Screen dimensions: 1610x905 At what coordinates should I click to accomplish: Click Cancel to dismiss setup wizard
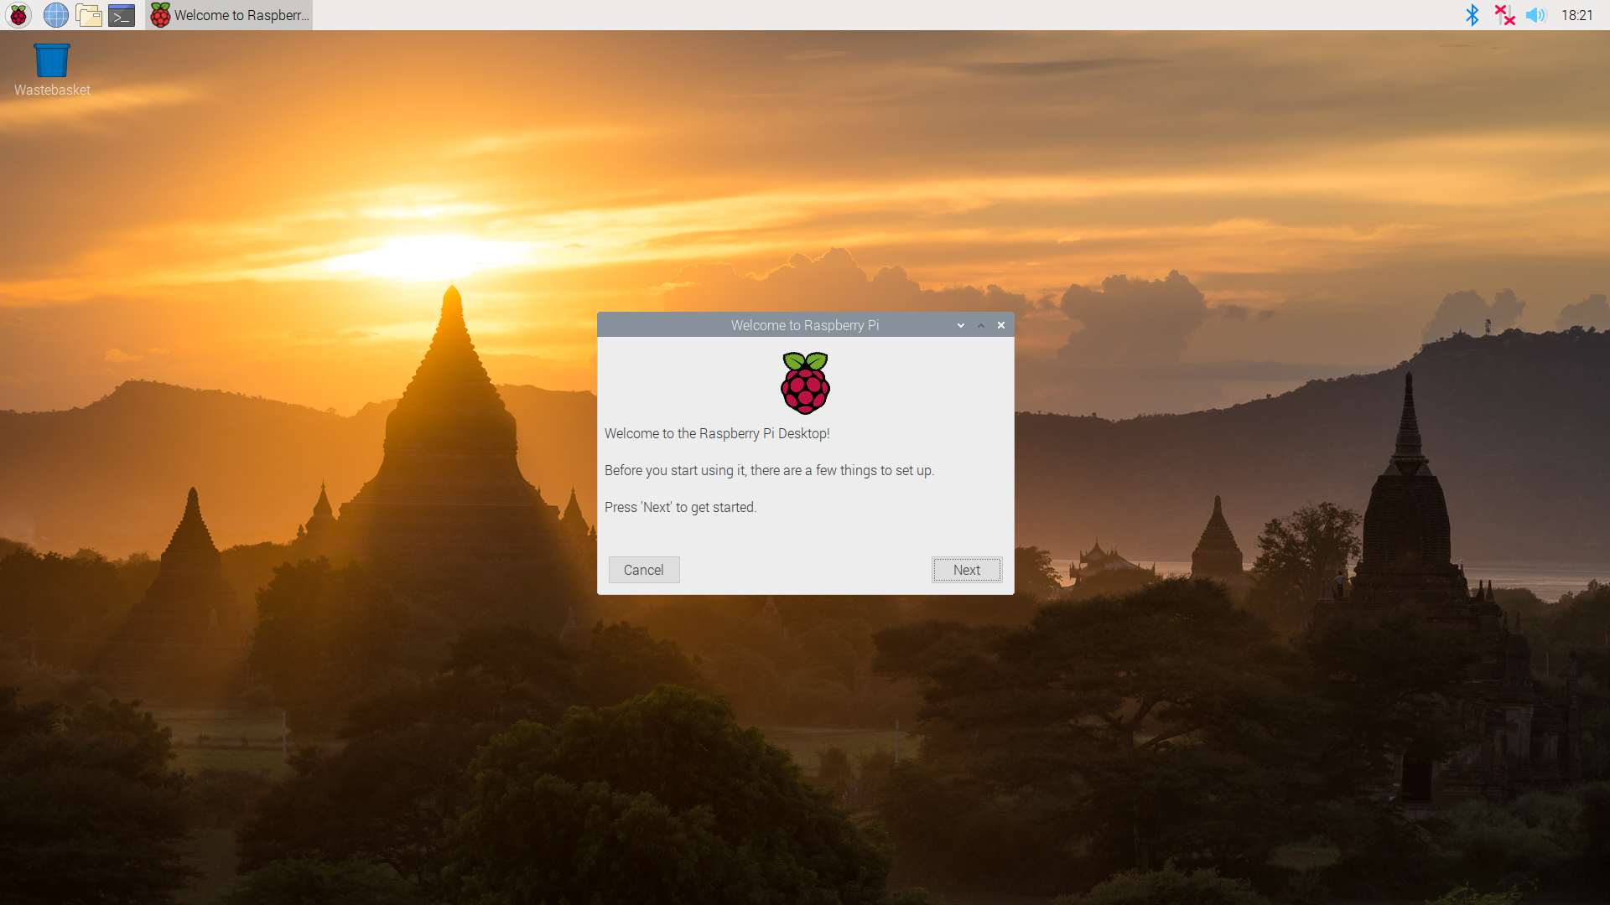pos(643,569)
